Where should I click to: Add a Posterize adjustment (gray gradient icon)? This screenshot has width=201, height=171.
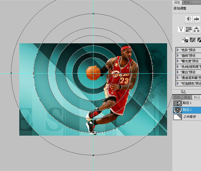tap(193, 40)
